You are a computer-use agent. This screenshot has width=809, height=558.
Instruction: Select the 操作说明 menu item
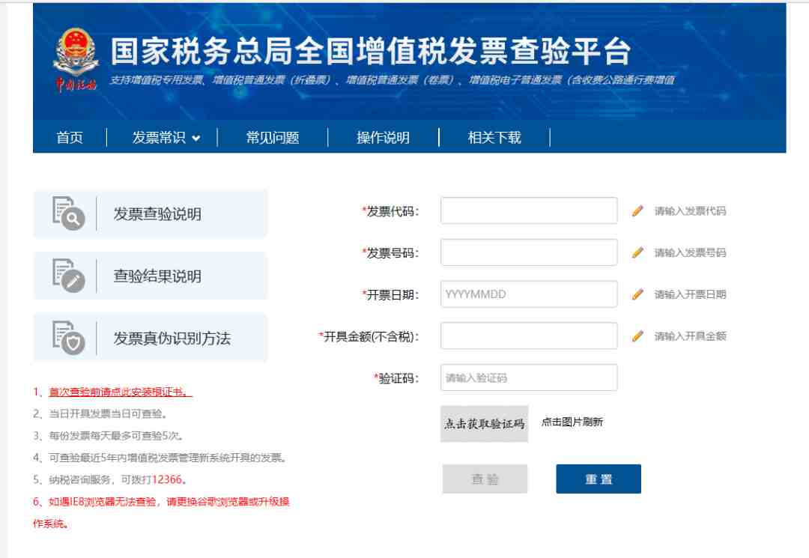(383, 138)
